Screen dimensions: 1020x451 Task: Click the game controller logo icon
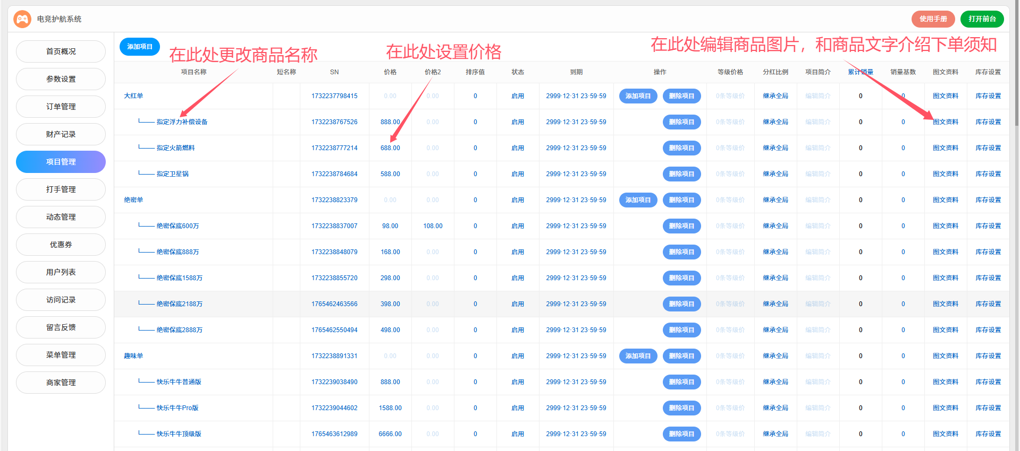coord(22,19)
